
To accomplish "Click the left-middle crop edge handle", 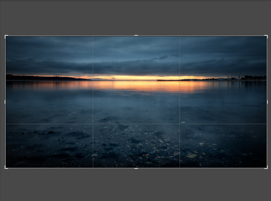I will 5,102.
